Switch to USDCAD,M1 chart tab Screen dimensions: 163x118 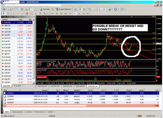pyautogui.click(x=80, y=86)
